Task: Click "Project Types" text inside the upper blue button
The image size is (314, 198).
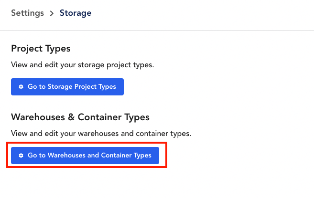Action: (x=95, y=87)
